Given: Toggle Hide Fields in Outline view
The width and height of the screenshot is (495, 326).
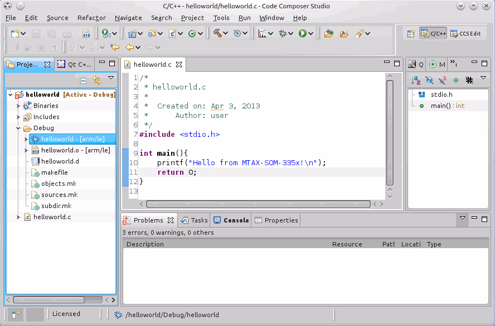Looking at the screenshot, I should (429, 80).
